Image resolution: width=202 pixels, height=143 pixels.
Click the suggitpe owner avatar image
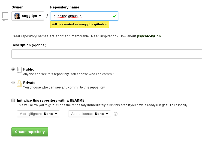(17, 16)
